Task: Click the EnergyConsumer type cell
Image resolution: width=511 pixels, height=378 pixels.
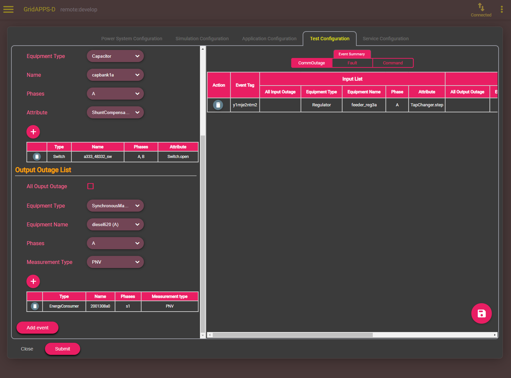Action: 64,306
